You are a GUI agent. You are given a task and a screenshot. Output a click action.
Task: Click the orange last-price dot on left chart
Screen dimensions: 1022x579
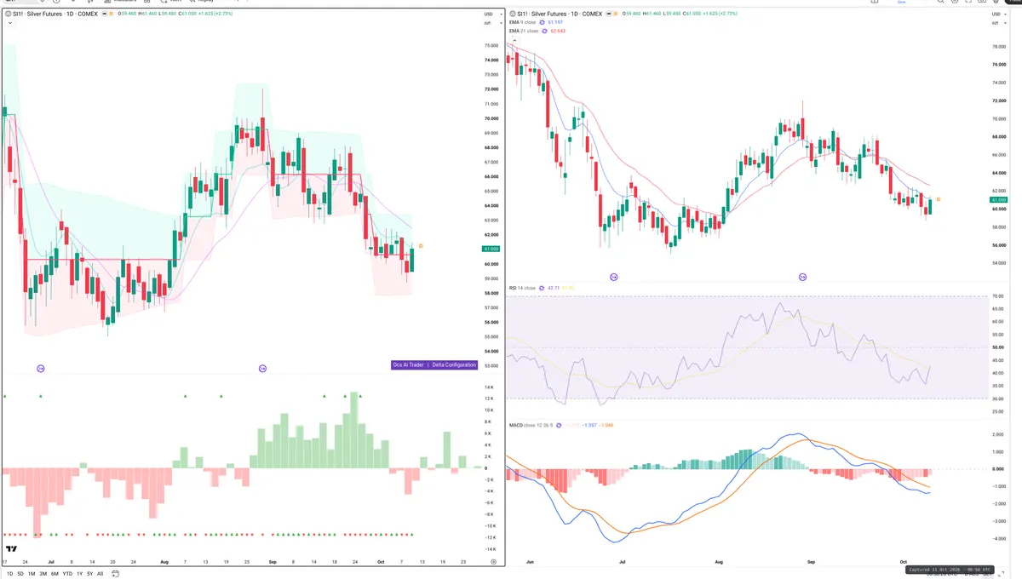421,246
